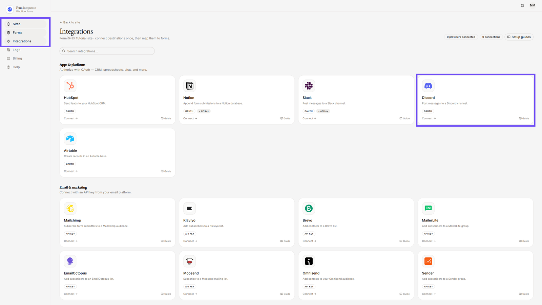The height and width of the screenshot is (305, 542).
Task: Click the Airtable logo icon
Action: tap(70, 139)
